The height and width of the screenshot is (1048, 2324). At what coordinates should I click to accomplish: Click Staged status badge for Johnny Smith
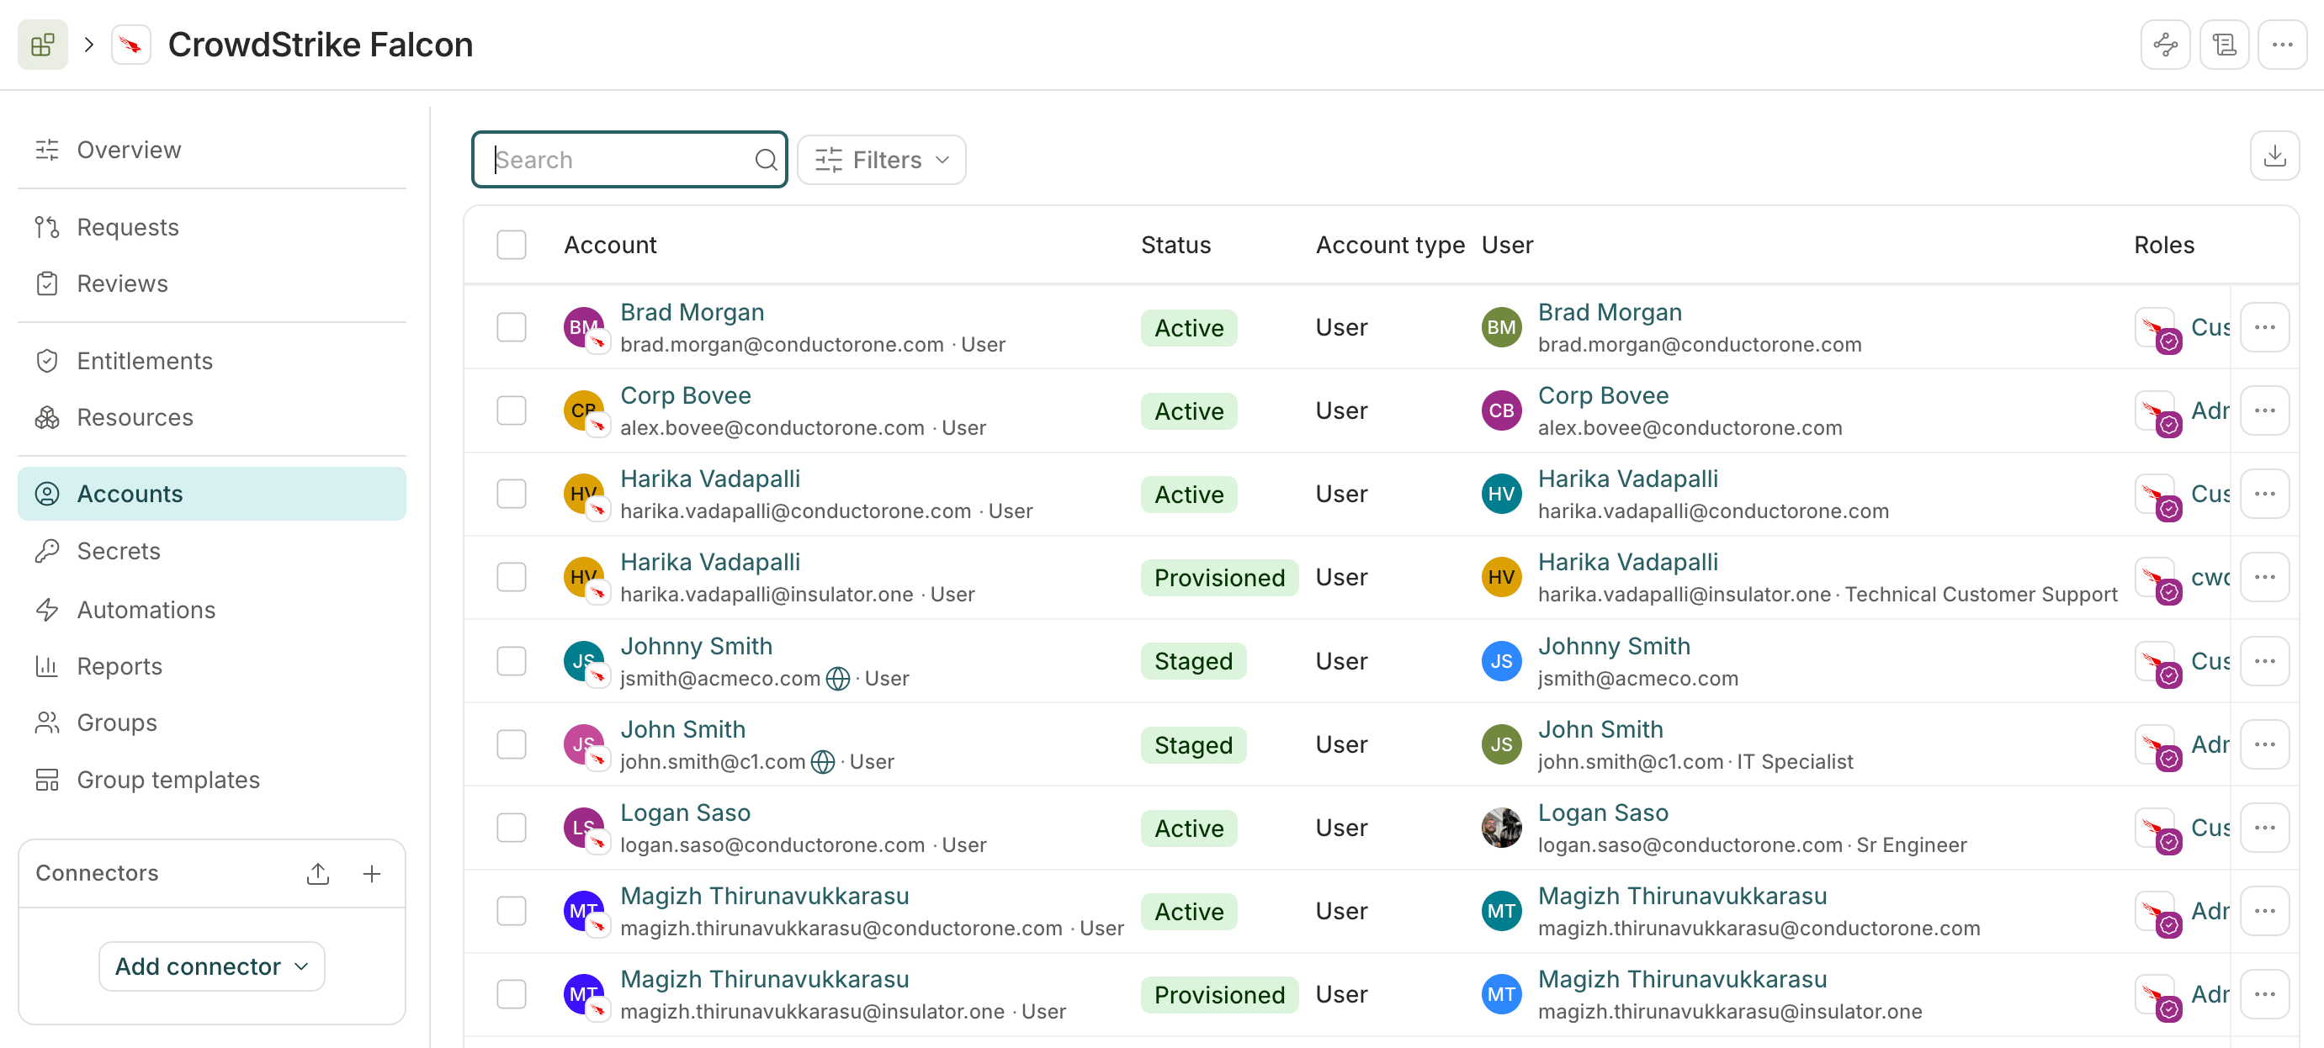coord(1192,661)
